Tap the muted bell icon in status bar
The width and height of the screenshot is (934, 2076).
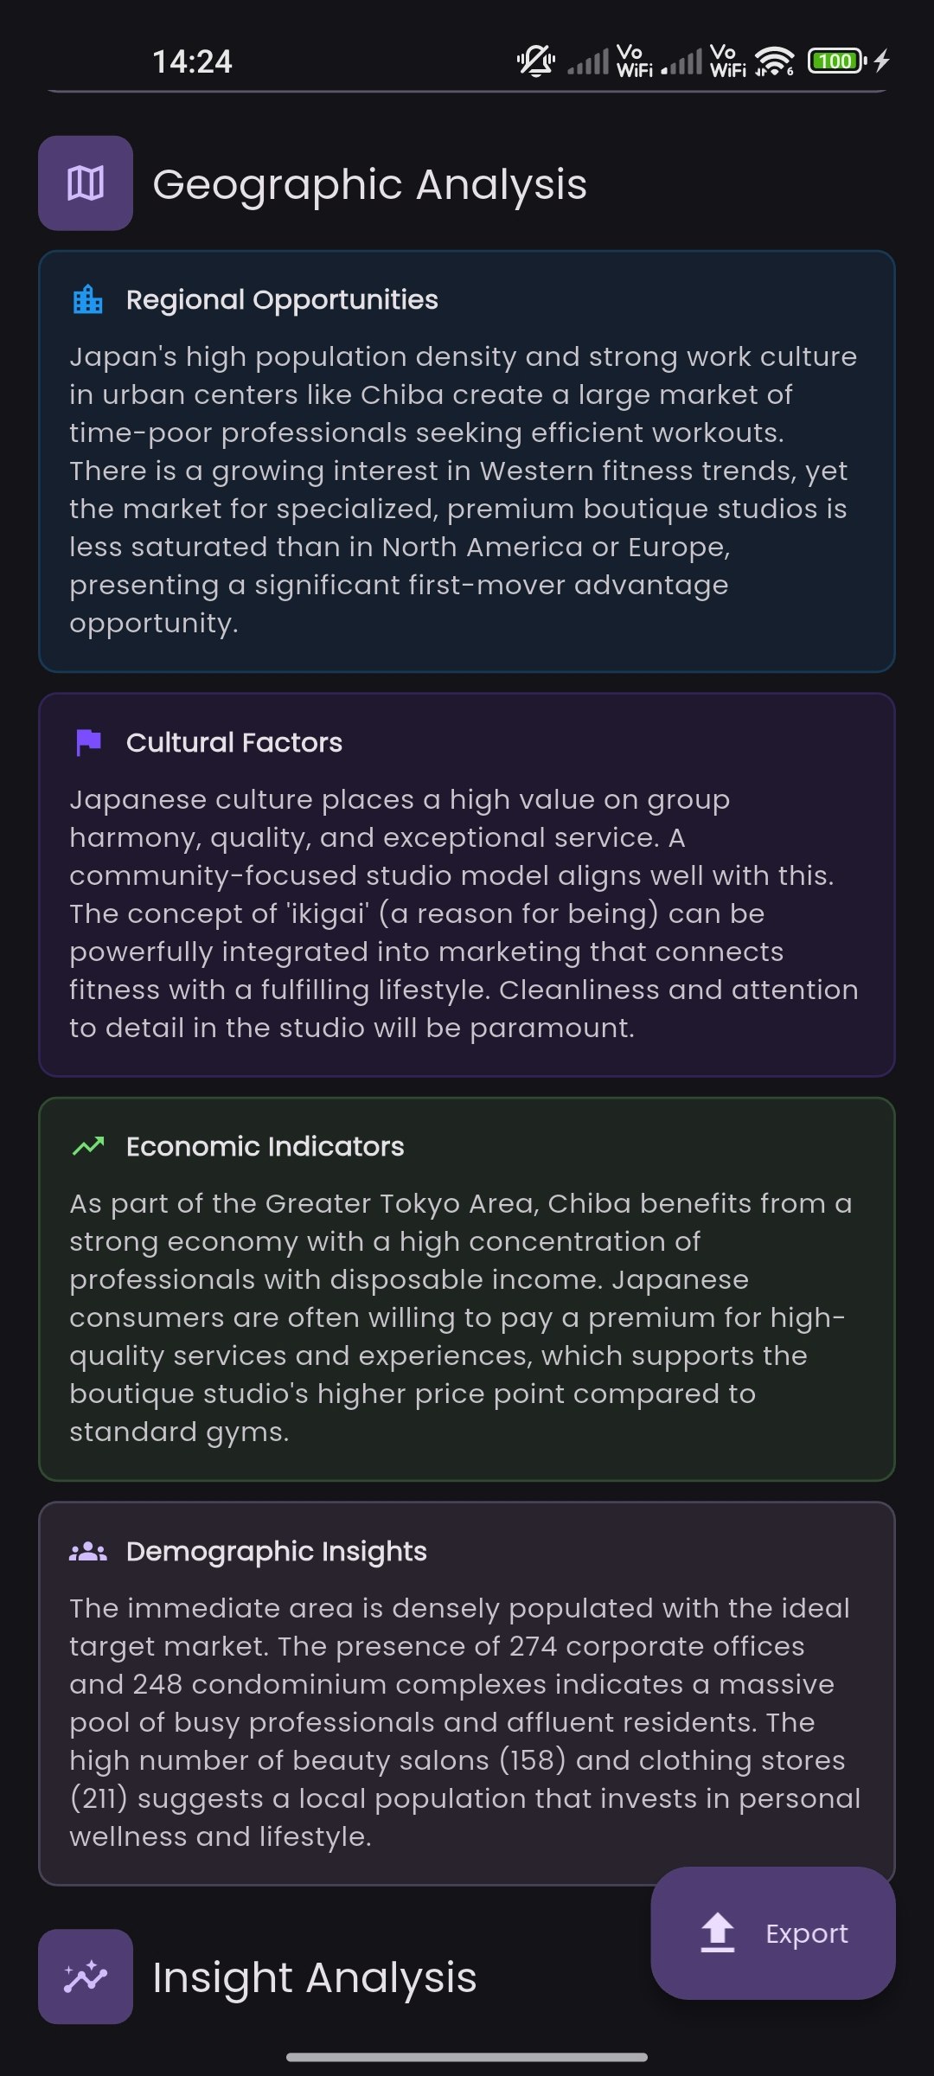pyautogui.click(x=536, y=61)
